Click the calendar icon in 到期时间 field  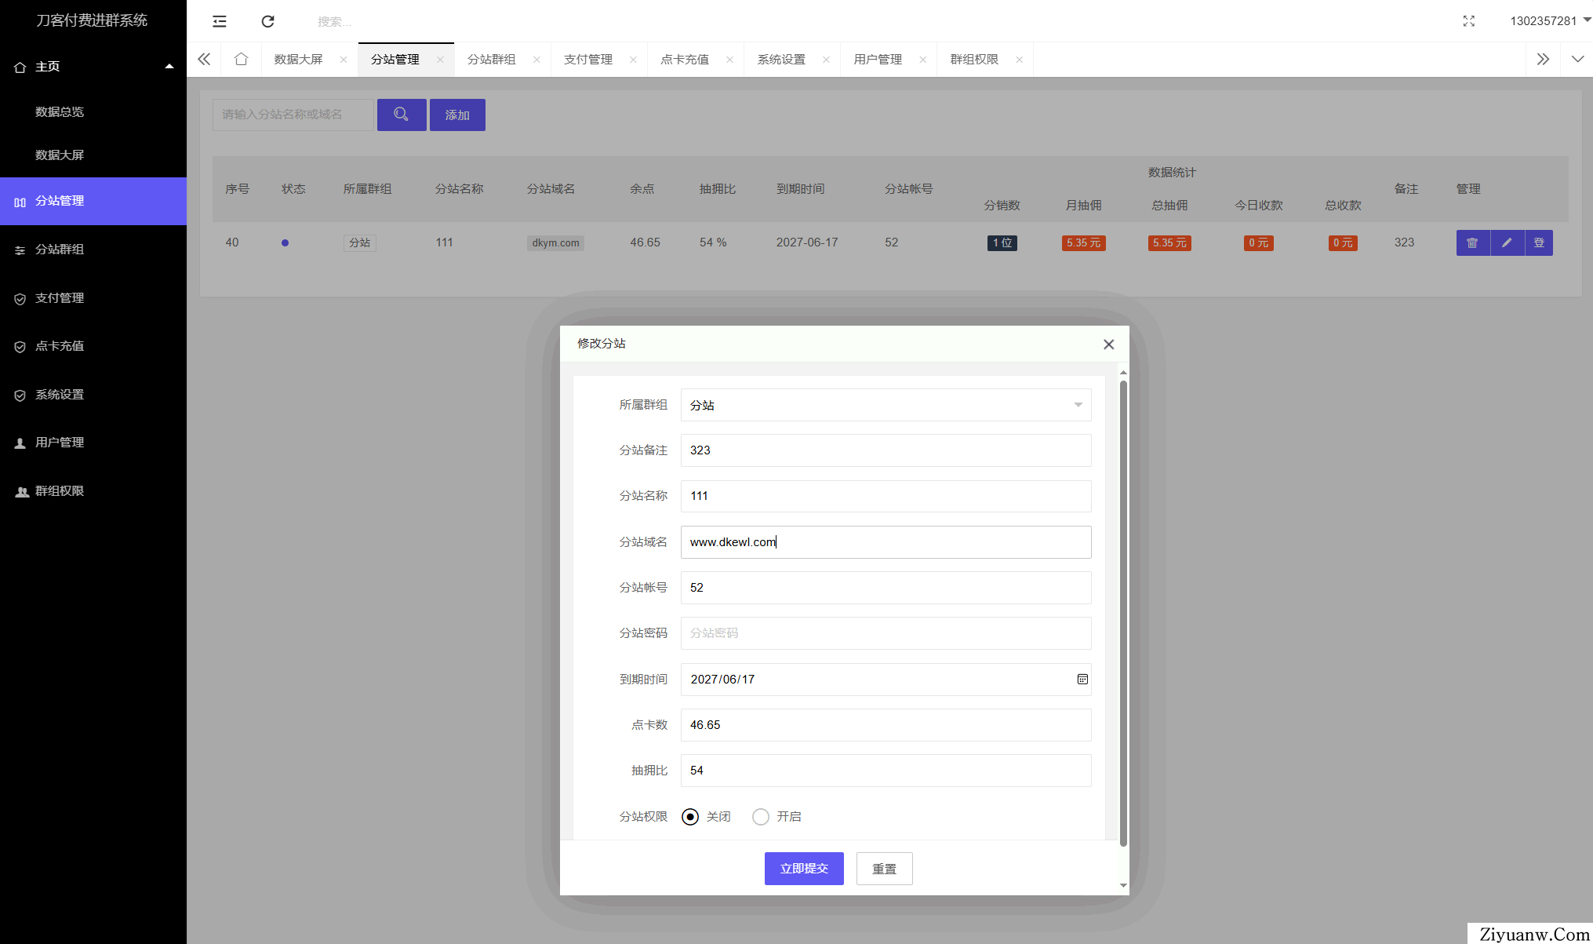pos(1082,680)
